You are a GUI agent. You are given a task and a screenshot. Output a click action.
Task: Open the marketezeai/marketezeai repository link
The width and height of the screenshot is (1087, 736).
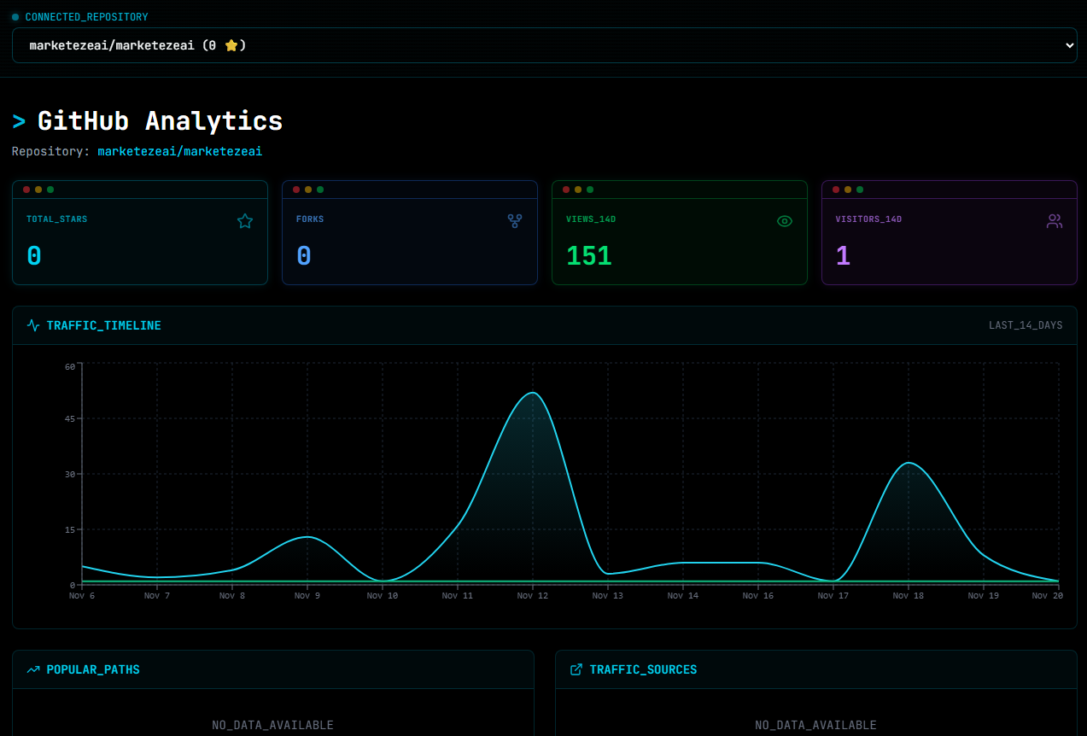coord(179,150)
